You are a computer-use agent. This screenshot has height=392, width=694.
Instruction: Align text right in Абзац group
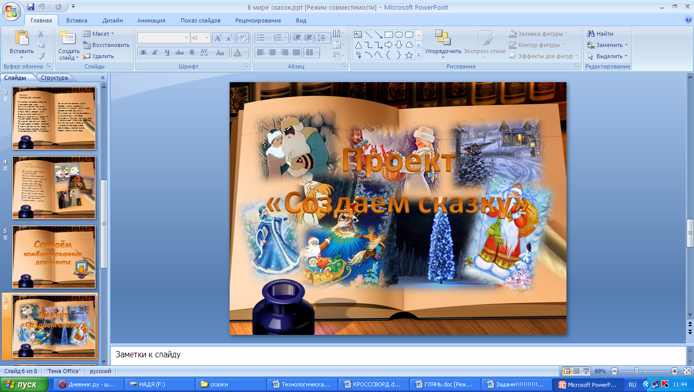[284, 52]
